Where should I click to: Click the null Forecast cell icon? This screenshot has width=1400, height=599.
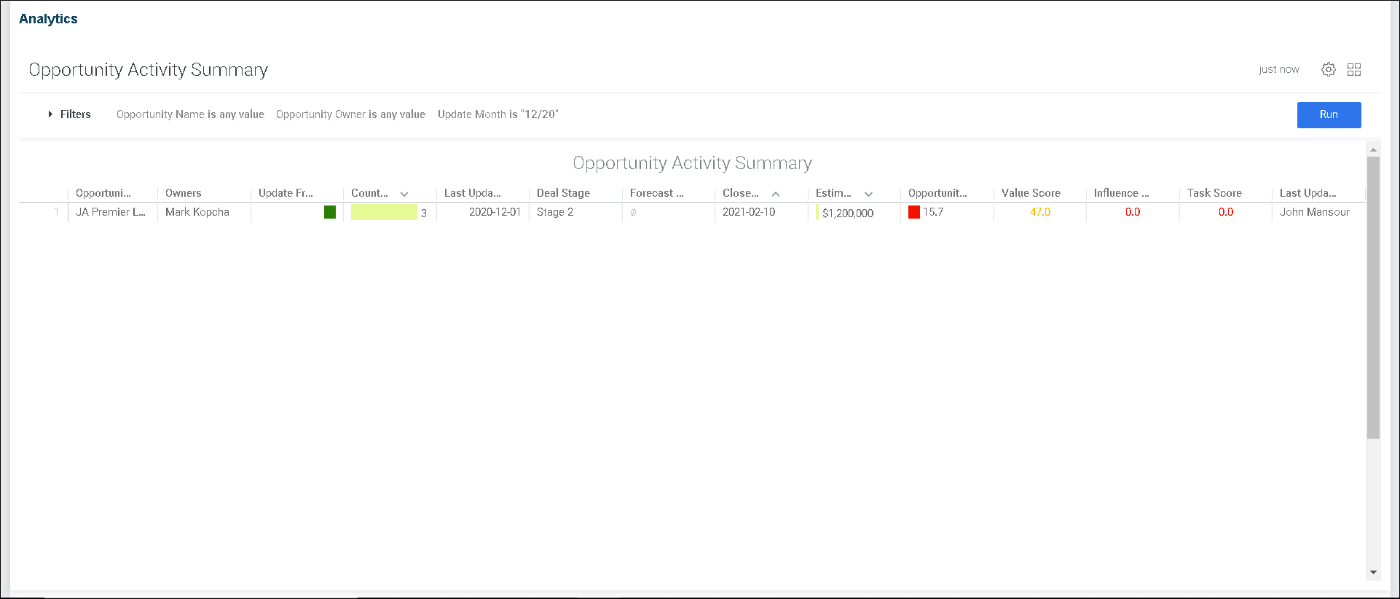coord(633,213)
